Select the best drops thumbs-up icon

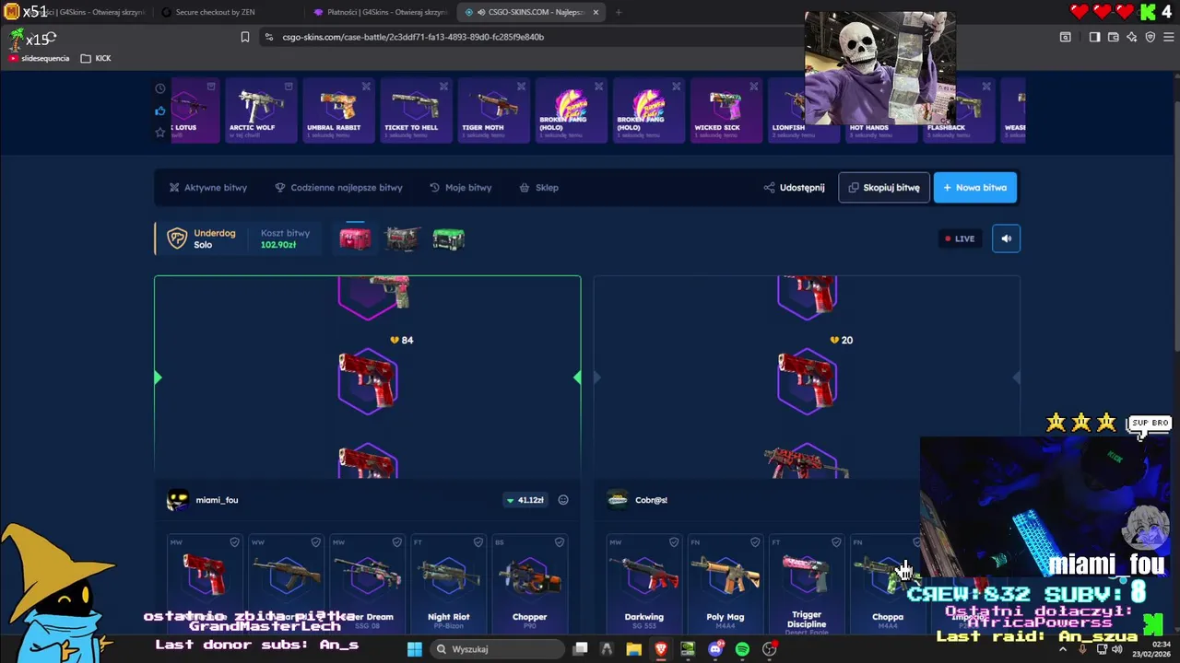(160, 110)
